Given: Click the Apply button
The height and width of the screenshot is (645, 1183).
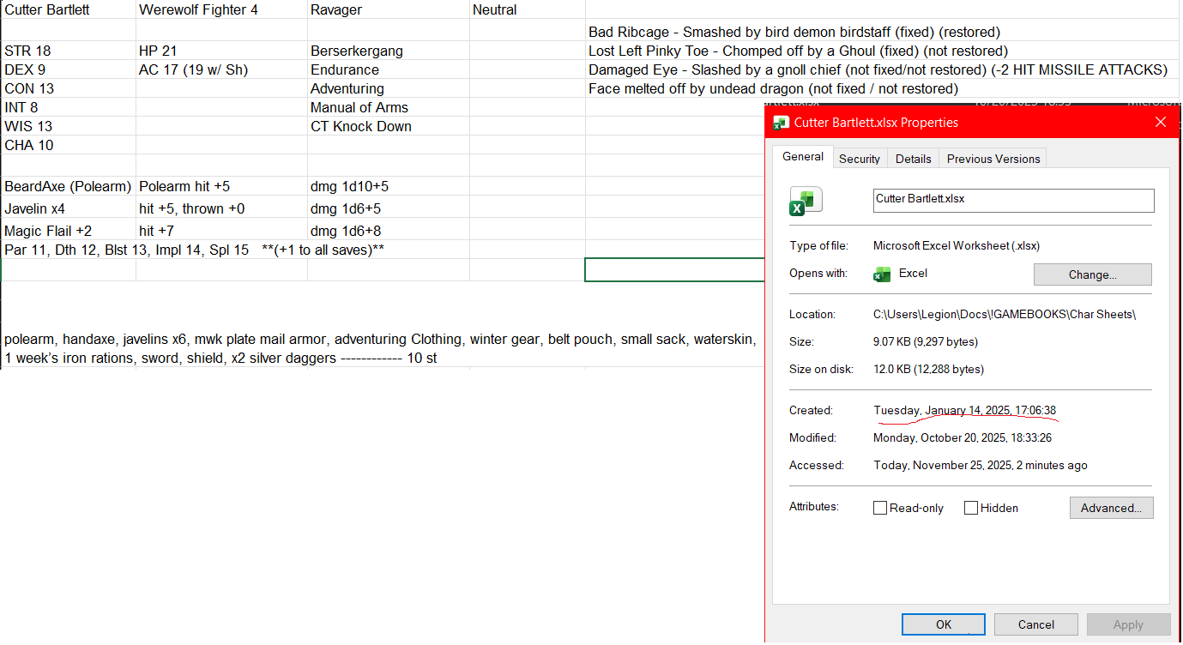Looking at the screenshot, I should (1128, 624).
